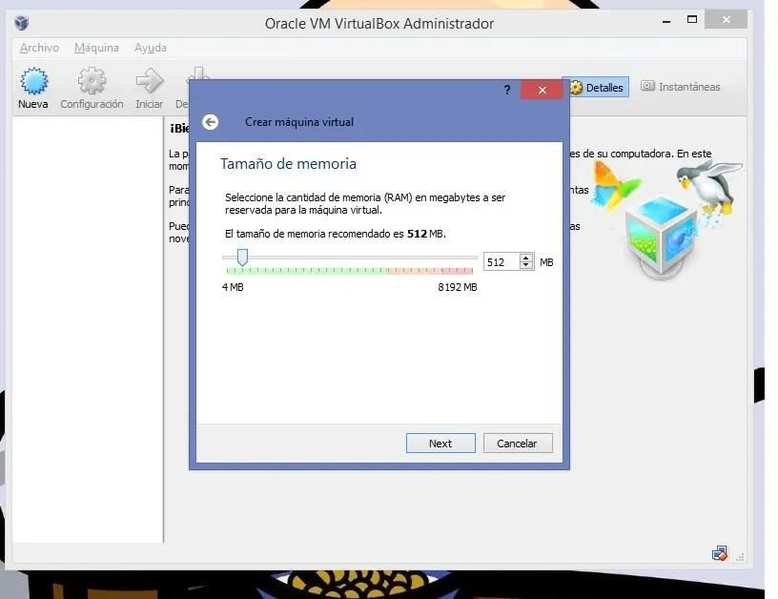
Task: Click the VirtualBox cube title icon
Action: 22,23
